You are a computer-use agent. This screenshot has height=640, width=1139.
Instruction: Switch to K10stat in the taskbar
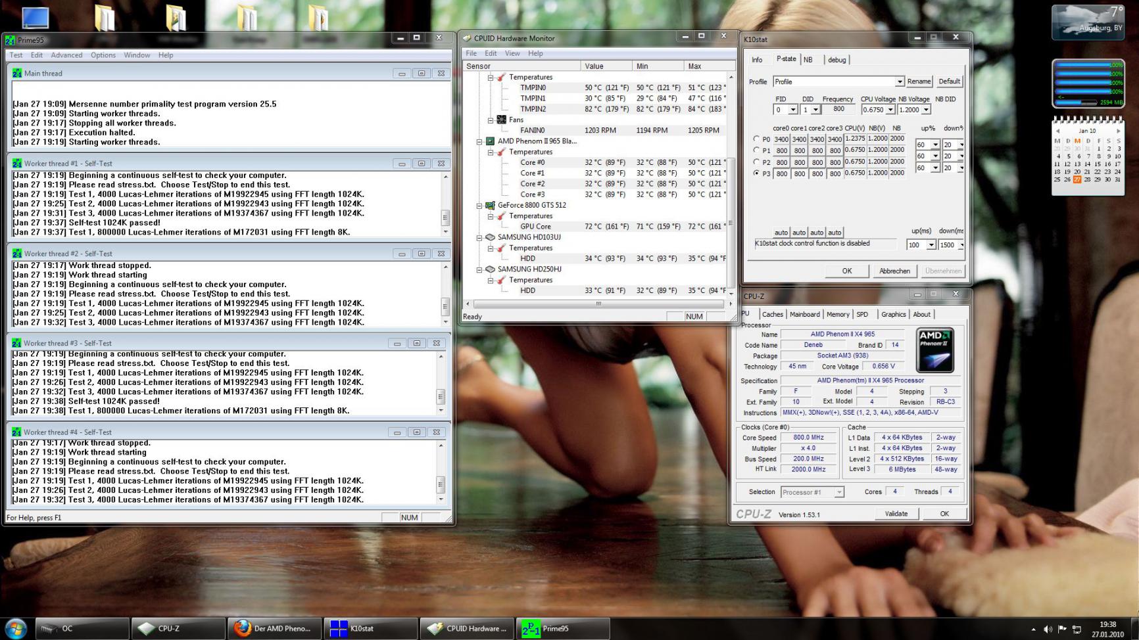point(372,629)
